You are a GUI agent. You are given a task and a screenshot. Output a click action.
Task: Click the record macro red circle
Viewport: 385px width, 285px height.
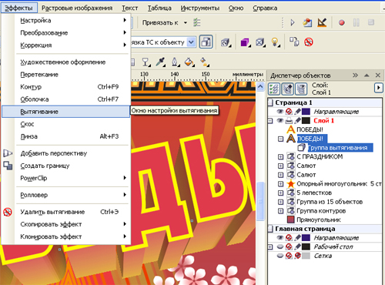(341, 22)
